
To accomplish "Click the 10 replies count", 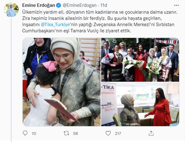I will [34, 133].
